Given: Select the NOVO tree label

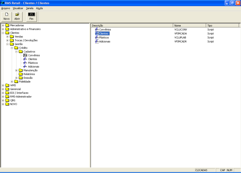Looking at the screenshot, I should point(14,104).
